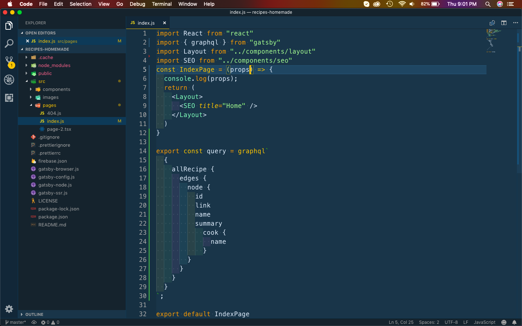Open volume control in menu bar
Image resolution: width=522 pixels, height=326 pixels.
(x=412, y=4)
